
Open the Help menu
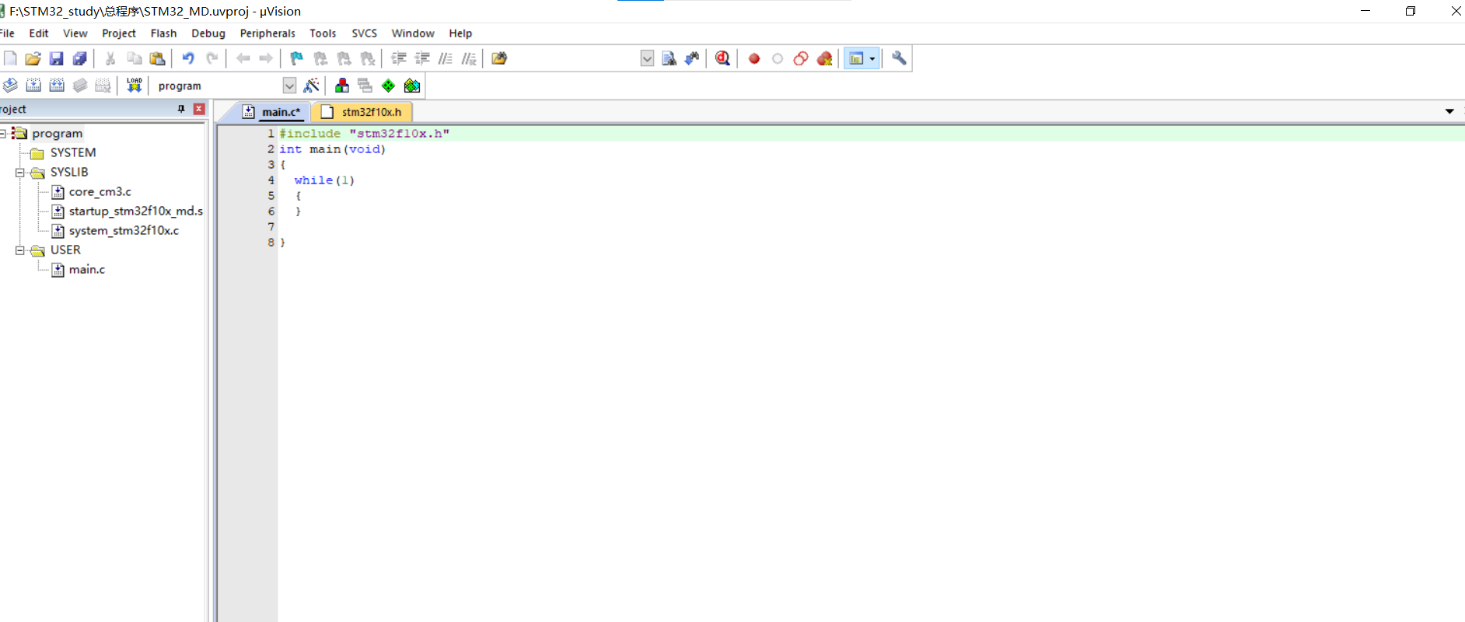coord(460,33)
